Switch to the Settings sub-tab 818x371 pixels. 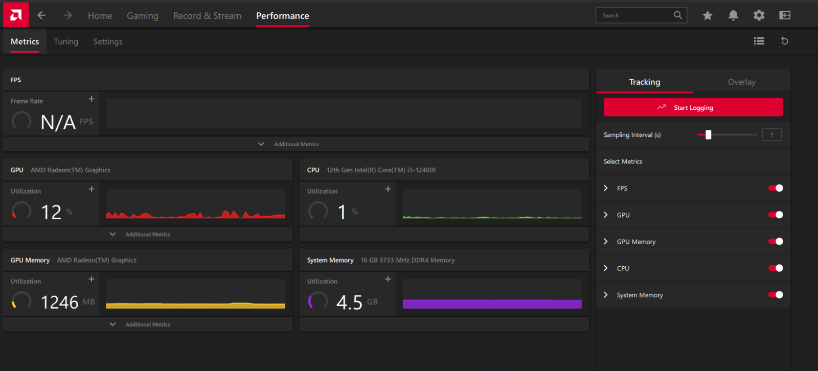[108, 41]
